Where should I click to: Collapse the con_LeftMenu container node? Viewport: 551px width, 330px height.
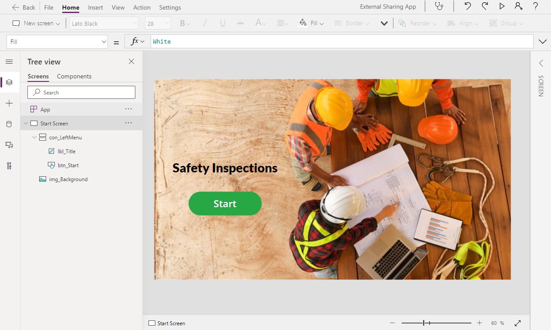[x=34, y=138]
